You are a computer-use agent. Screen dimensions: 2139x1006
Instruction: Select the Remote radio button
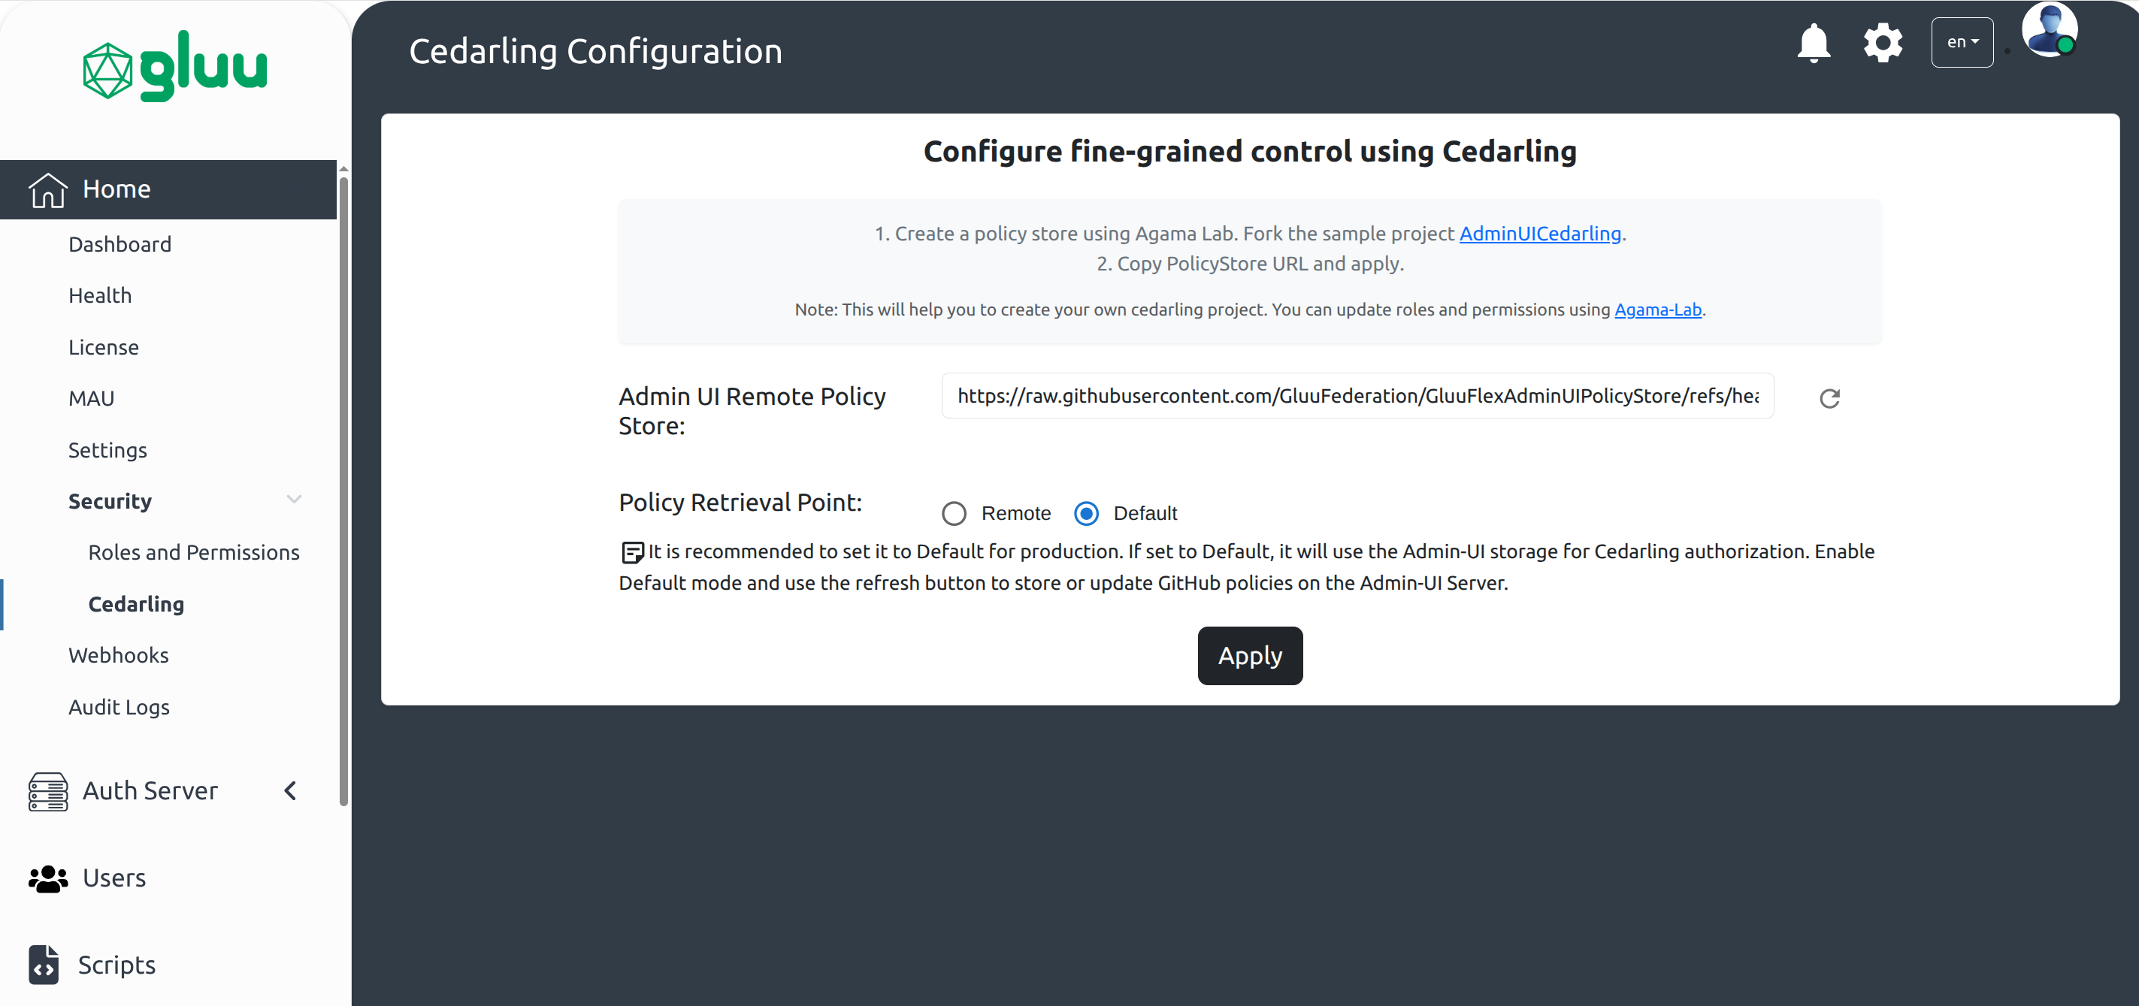click(954, 514)
